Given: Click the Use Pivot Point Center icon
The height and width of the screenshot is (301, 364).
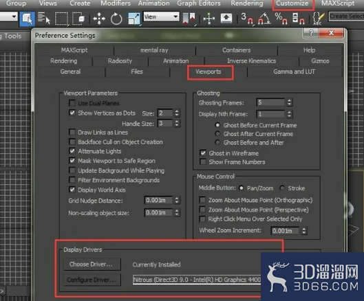Looking at the screenshot, I should (189, 19).
